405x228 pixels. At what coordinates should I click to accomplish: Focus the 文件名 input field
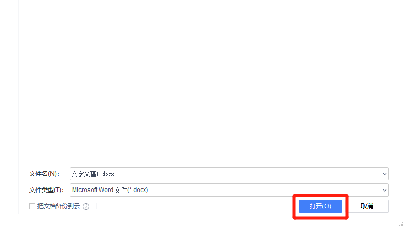pyautogui.click(x=229, y=174)
